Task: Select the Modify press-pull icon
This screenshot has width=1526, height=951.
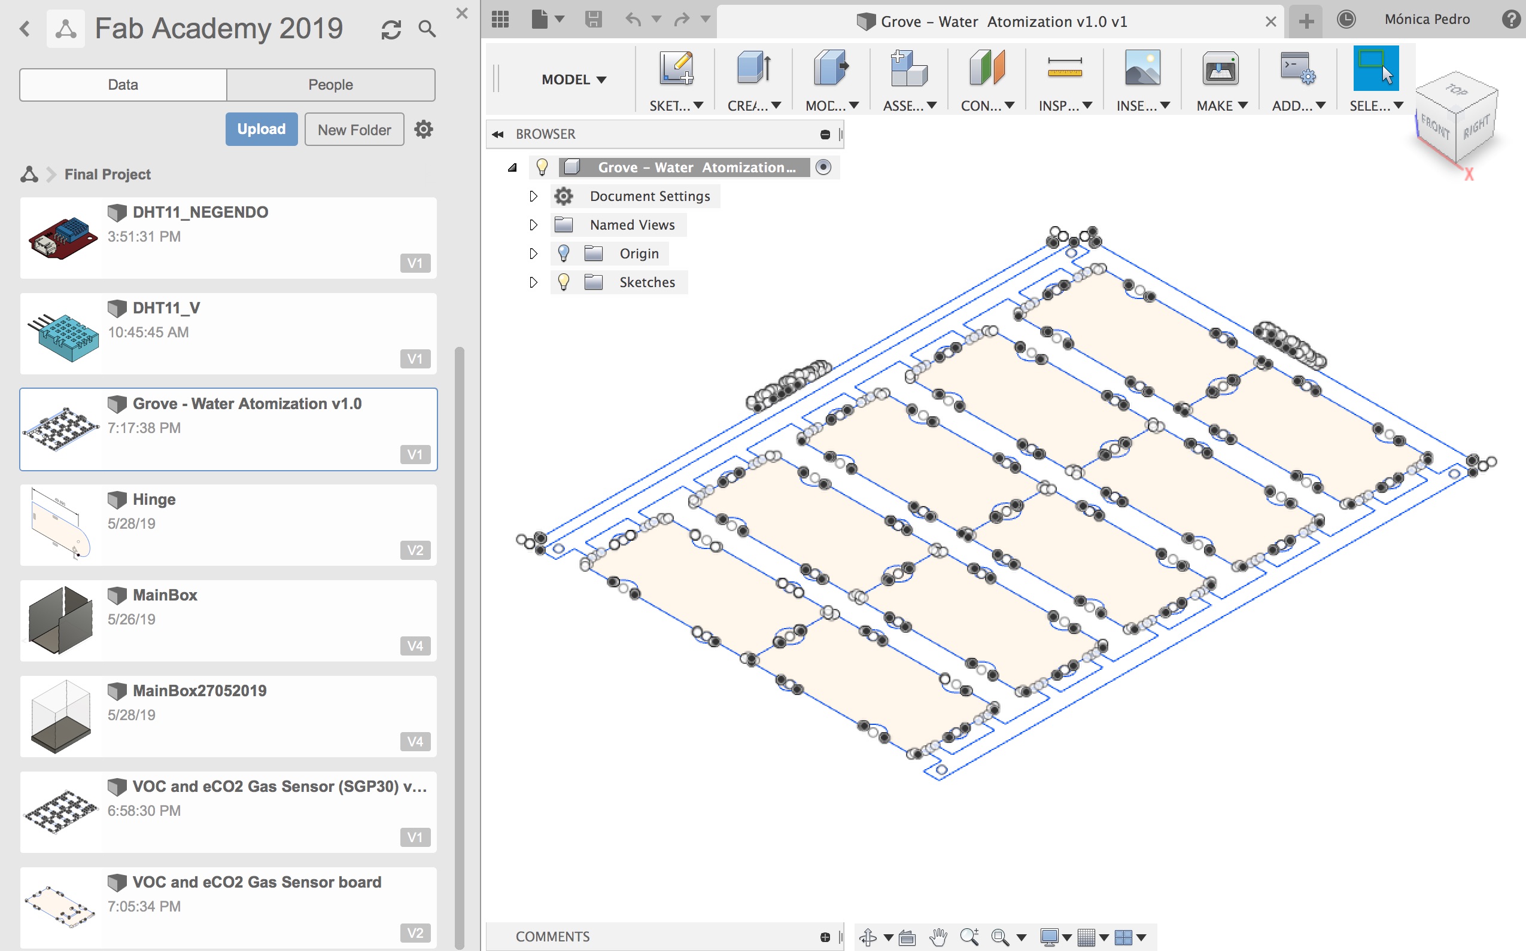Action: (x=831, y=68)
